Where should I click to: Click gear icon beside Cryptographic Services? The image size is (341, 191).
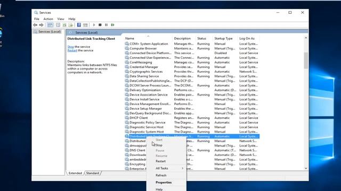pos(127,71)
